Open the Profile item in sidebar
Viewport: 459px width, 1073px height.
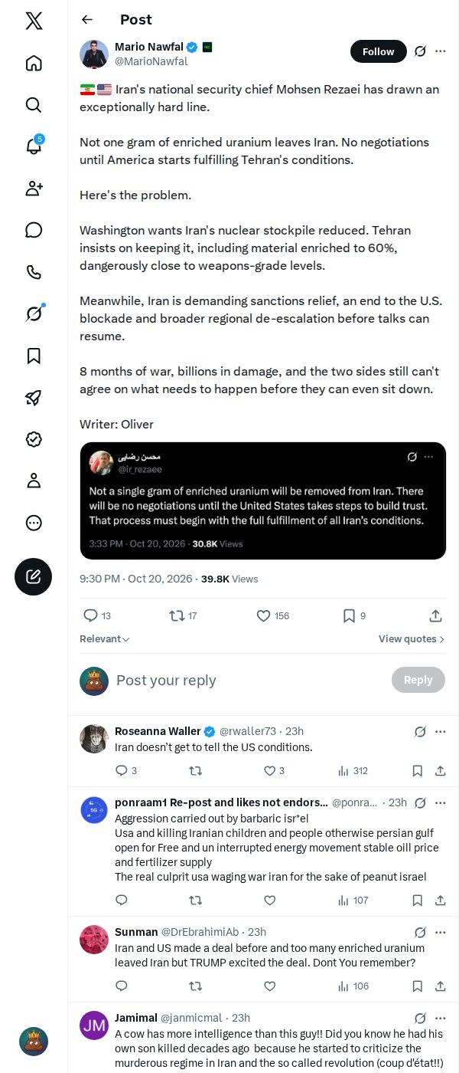click(x=34, y=481)
